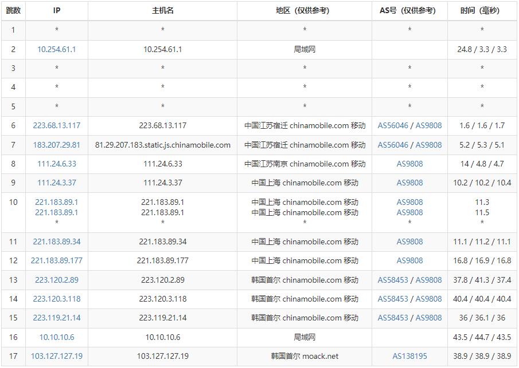Screen dimensions: 519x368
Task: Click AS58453 link in hop 14 row
Action: click(393, 299)
